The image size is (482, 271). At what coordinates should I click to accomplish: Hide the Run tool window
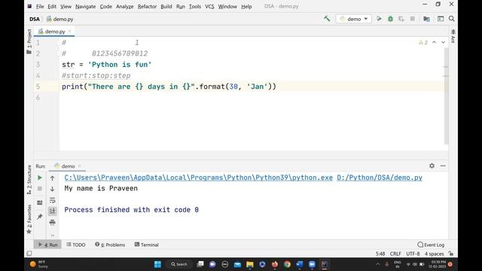(x=443, y=166)
